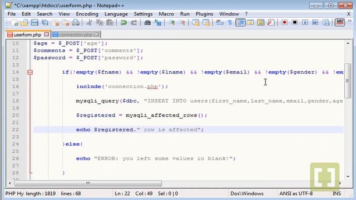Stop macro recording with the black square icon
This screenshot has width=356, height=200.
click(x=295, y=23)
